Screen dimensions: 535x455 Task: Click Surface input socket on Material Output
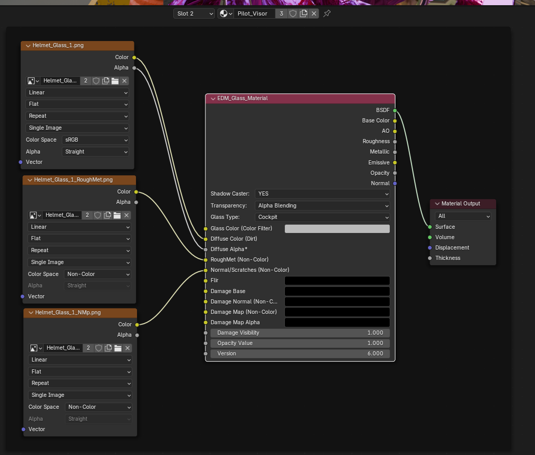(x=430, y=227)
